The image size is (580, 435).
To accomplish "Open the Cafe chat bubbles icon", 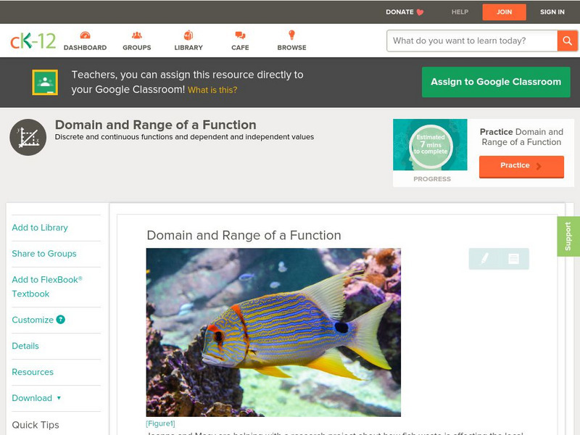I will (x=240, y=36).
